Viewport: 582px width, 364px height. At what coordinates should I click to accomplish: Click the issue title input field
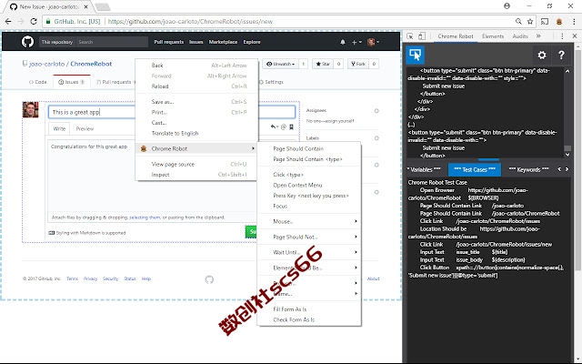(x=172, y=112)
